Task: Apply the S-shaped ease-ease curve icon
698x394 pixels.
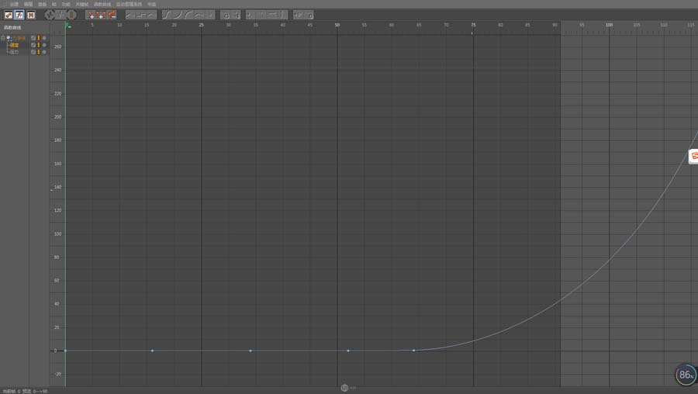Action: [x=167, y=15]
